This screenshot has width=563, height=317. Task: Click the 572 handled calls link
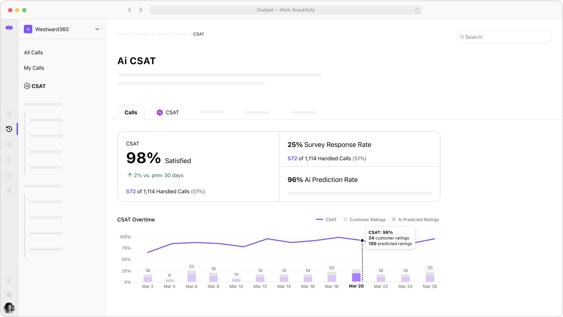(x=131, y=192)
